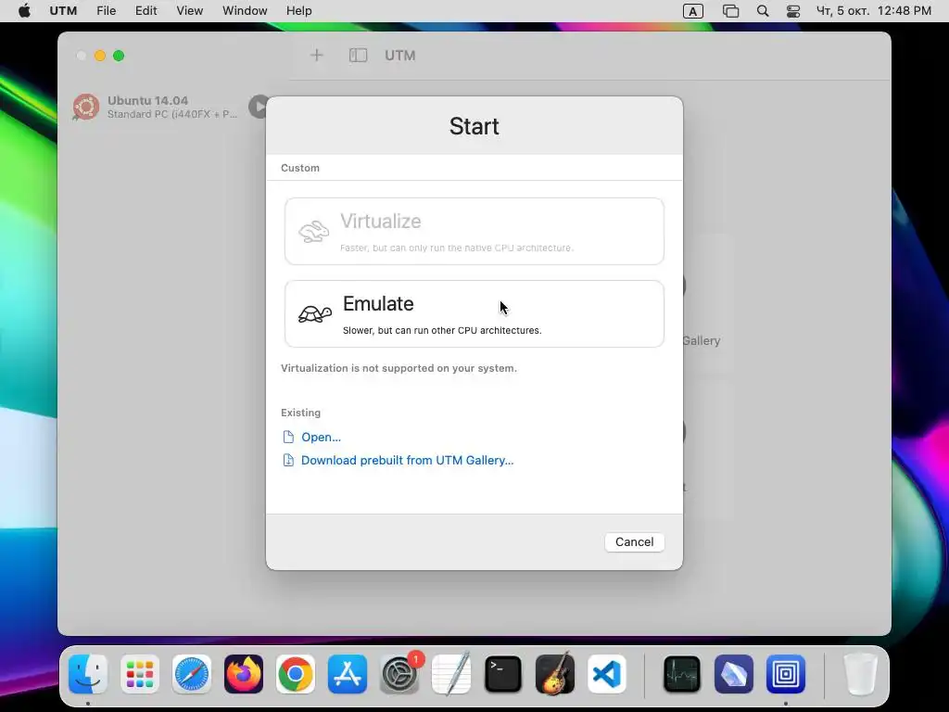Select the greyed Virtualize option card
This screenshot has height=712, width=949.
[x=474, y=231]
